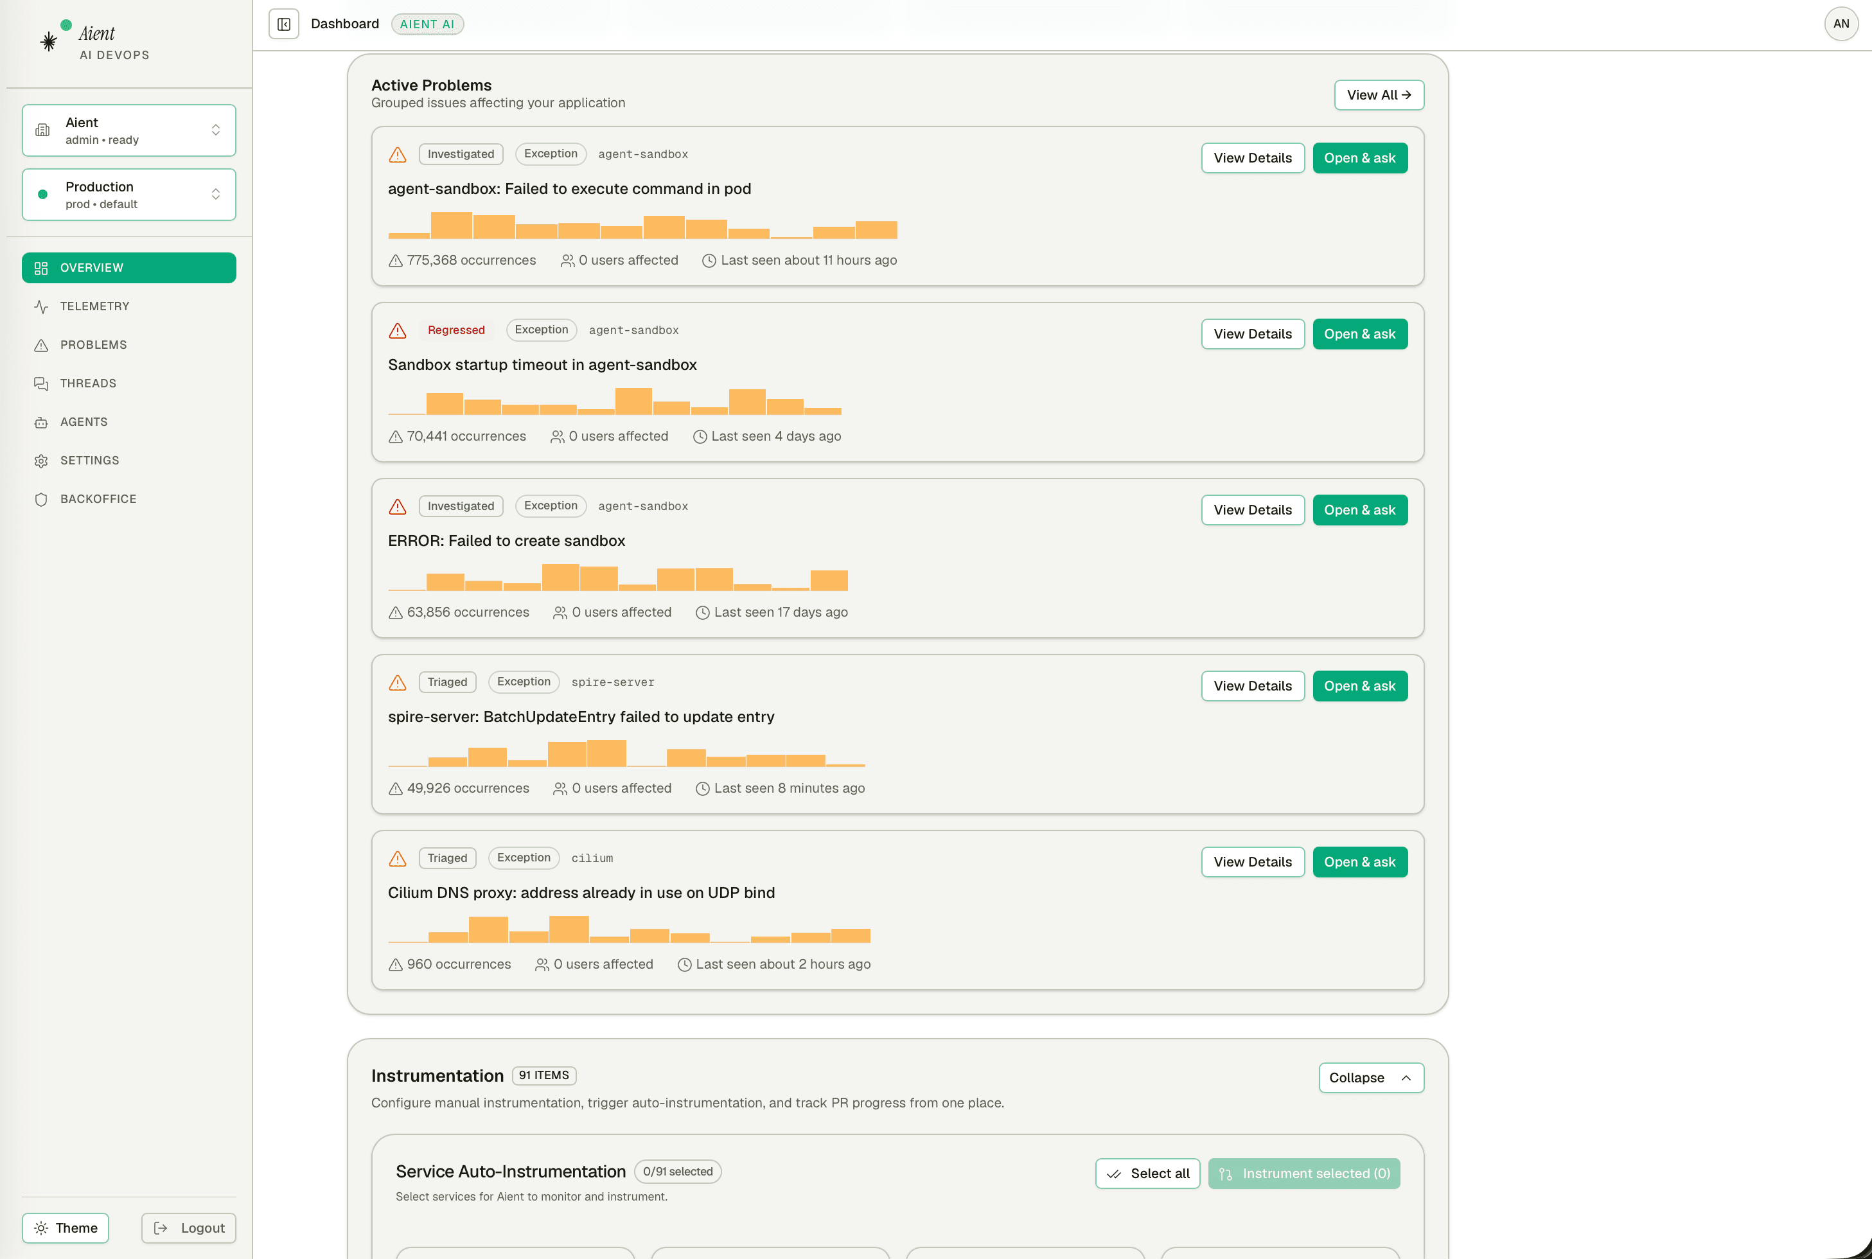This screenshot has height=1259, width=1872.
Task: Open the Telemetry section
Action: 129,307
